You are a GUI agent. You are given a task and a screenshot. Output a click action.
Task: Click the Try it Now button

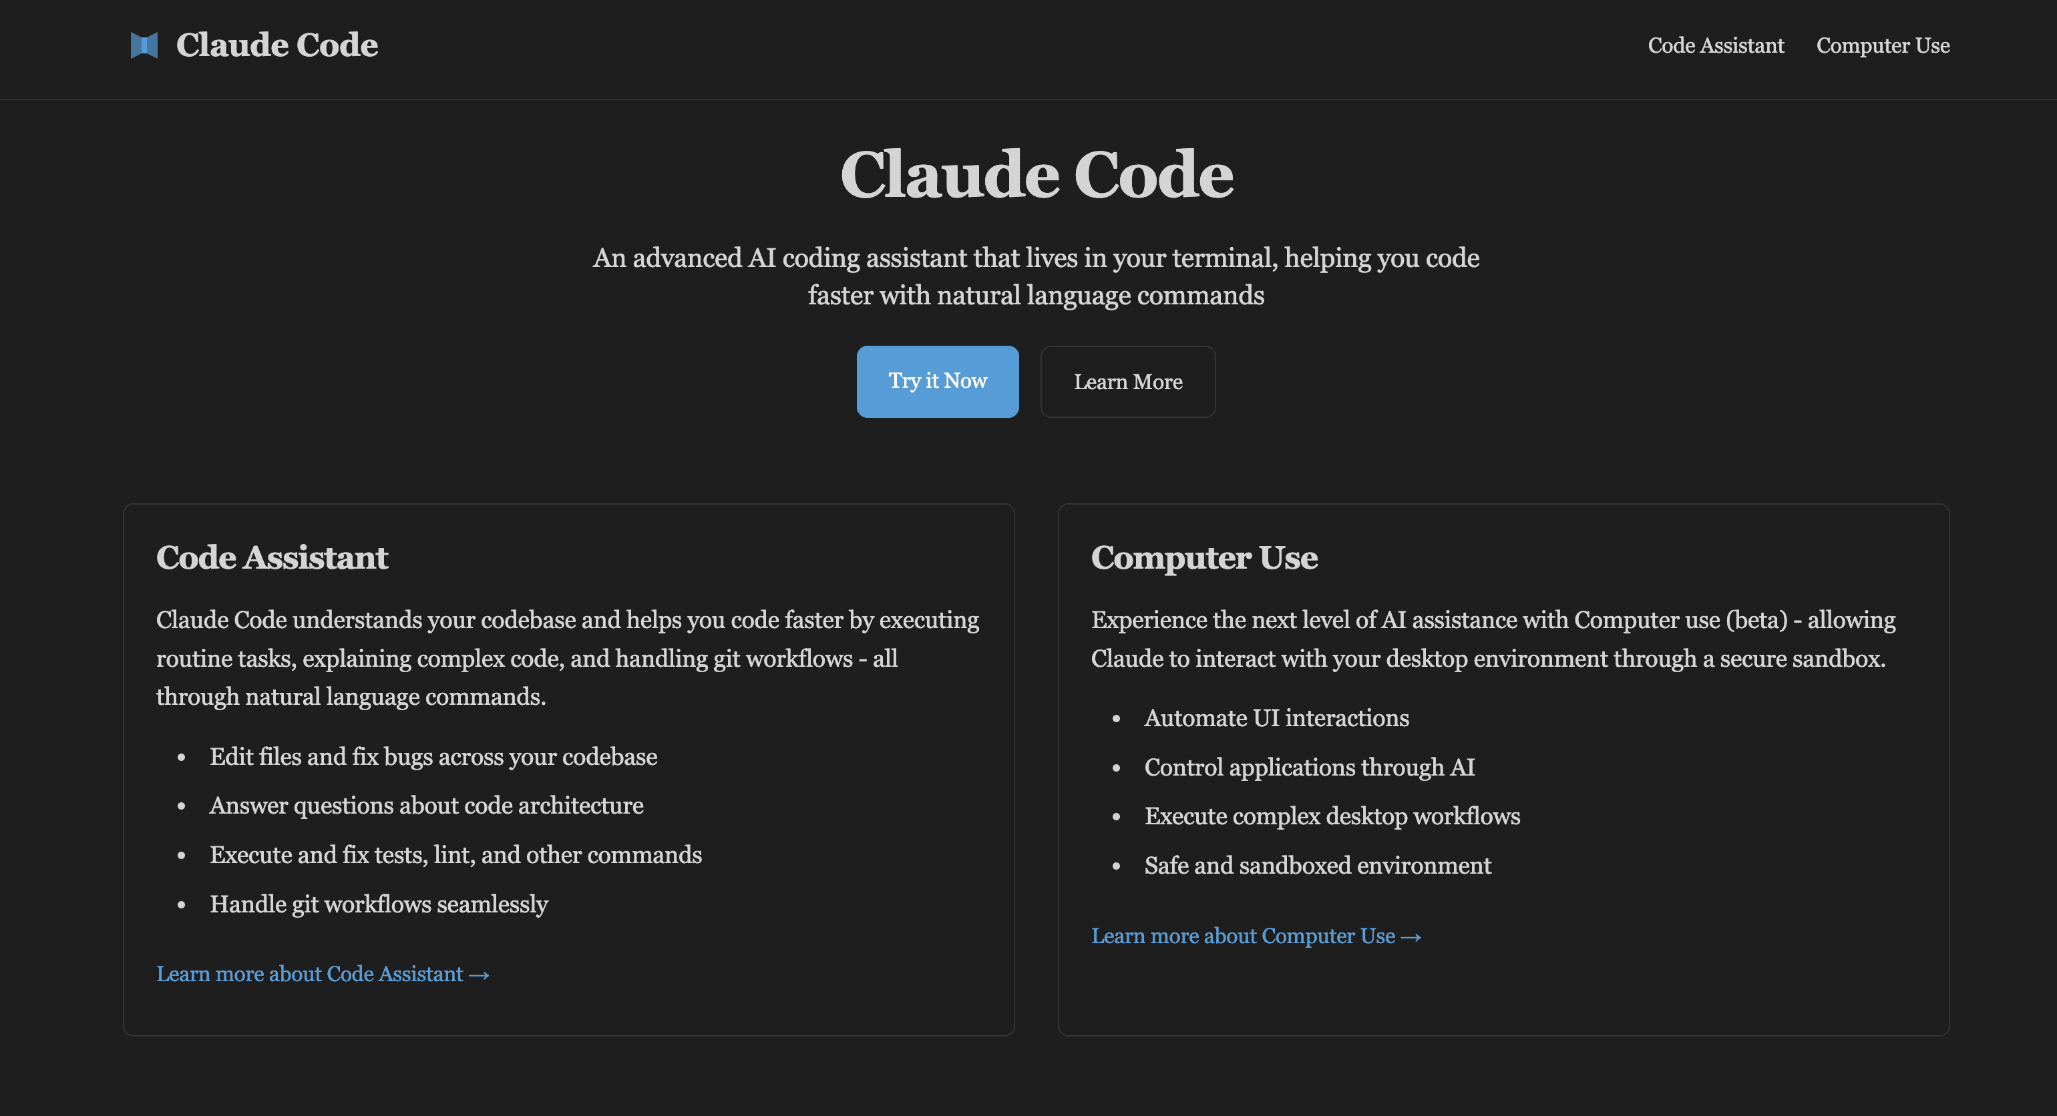[x=939, y=382]
